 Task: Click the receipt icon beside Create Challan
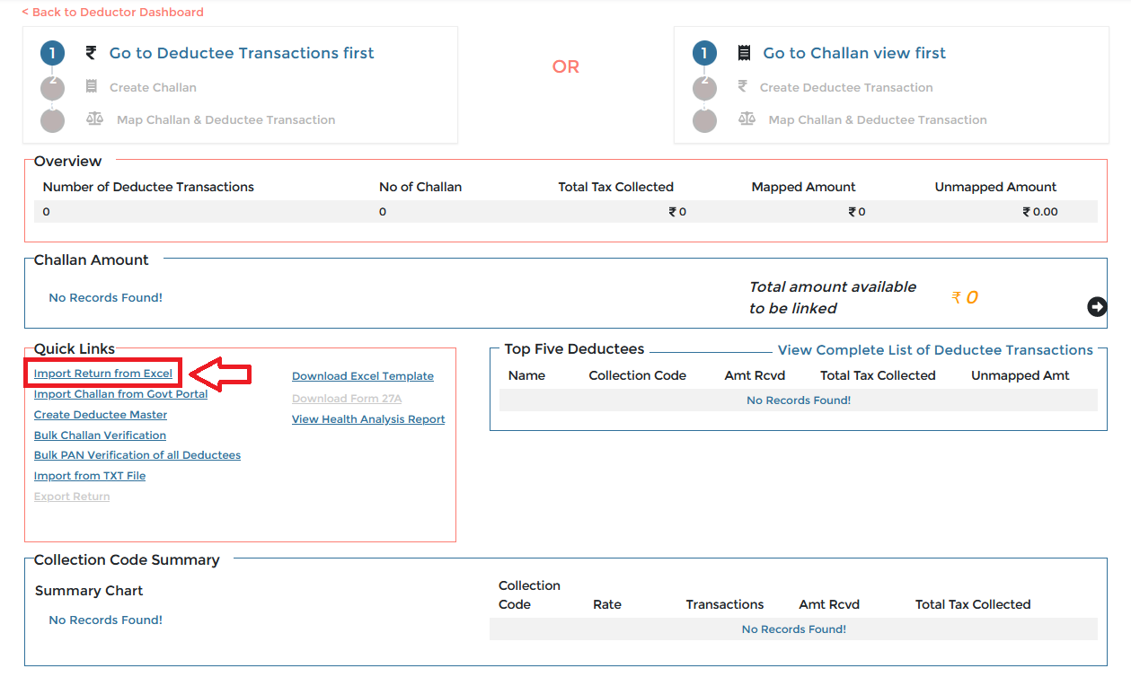(x=92, y=87)
